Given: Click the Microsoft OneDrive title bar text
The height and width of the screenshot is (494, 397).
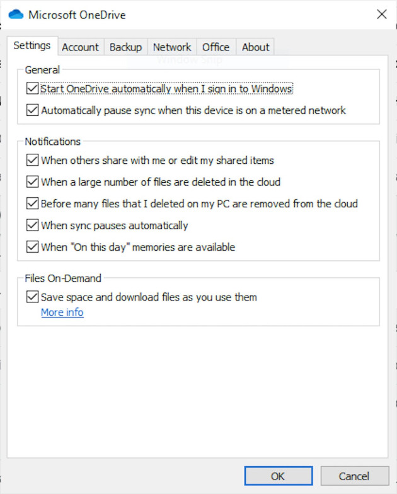Looking at the screenshot, I should [x=76, y=14].
